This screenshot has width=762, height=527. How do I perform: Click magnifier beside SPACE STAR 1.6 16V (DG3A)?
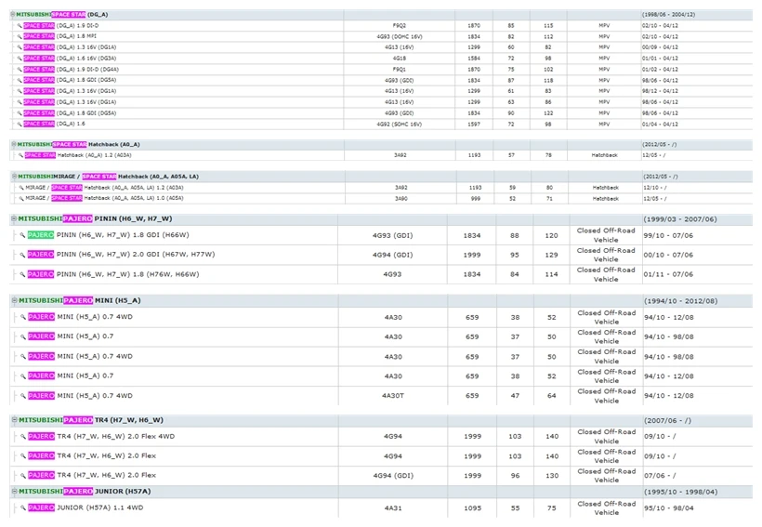coord(20,59)
